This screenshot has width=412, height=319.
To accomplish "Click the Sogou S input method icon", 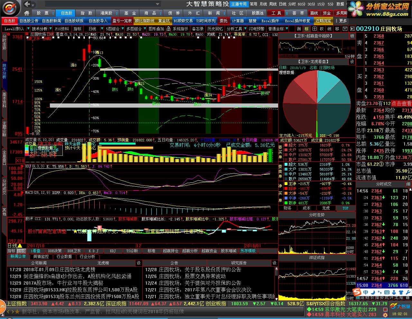I will click(357, 292).
